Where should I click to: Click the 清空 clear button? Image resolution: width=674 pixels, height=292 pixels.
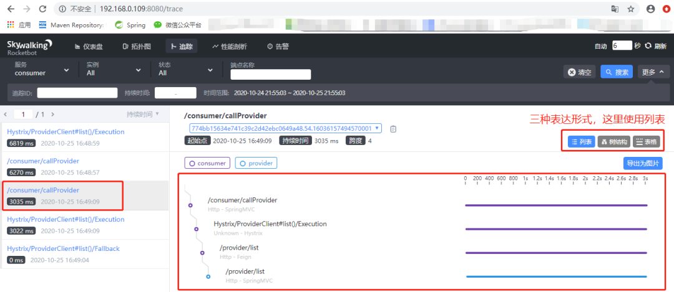point(580,72)
